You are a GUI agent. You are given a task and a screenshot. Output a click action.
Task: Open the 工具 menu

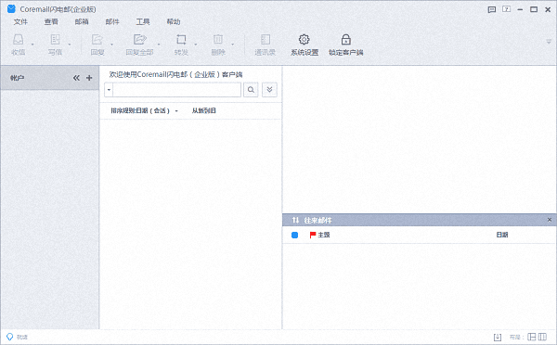[x=143, y=21]
